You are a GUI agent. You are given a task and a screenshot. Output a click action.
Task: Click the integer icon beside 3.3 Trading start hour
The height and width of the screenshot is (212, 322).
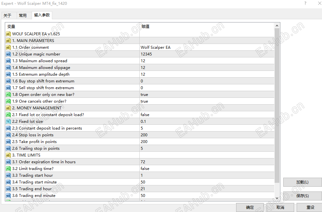[x=8, y=175]
